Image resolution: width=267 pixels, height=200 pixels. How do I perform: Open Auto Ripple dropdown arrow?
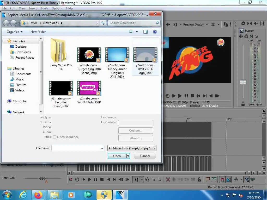coord(241,179)
